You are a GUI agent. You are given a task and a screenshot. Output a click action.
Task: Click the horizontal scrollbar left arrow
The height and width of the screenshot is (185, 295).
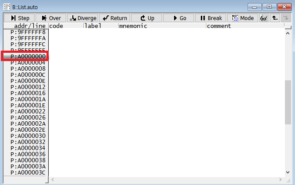[53, 180]
